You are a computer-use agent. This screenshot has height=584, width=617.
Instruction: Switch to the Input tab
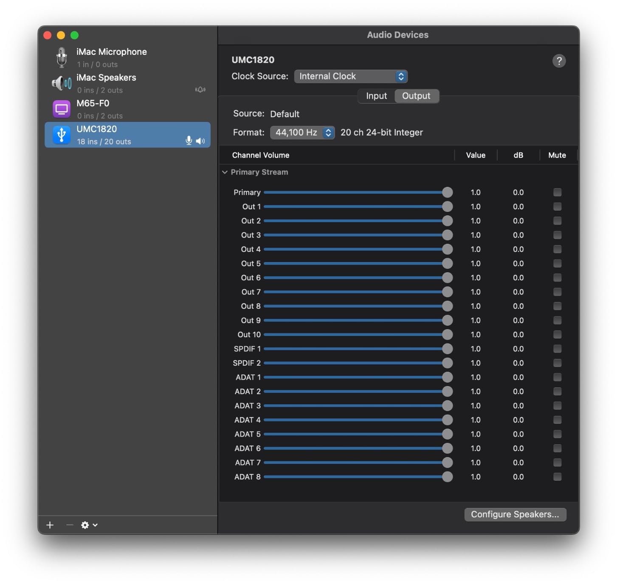[x=376, y=96]
